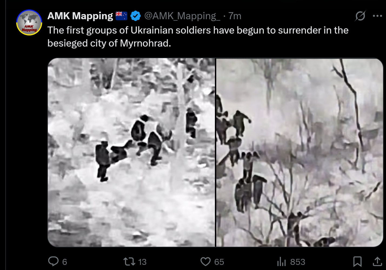This screenshot has width=386, height=270.
Task: Toggle the bookmark icon
Action: click(x=357, y=262)
